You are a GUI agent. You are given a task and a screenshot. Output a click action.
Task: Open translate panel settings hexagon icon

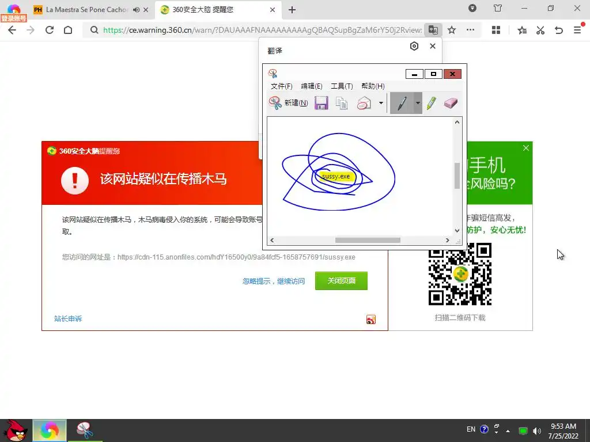tap(414, 46)
